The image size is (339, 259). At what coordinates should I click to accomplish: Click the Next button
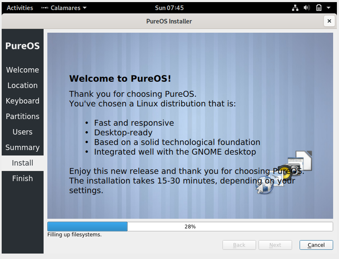pos(275,245)
